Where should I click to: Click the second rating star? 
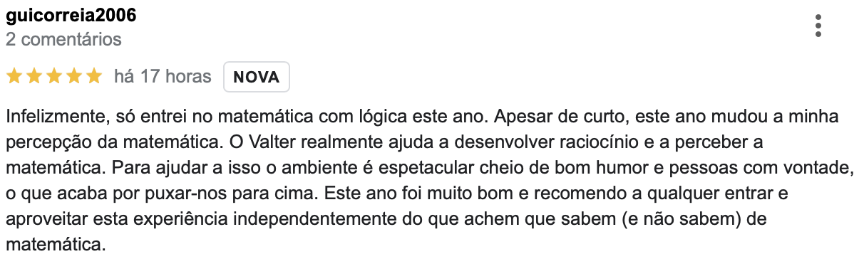click(x=34, y=77)
